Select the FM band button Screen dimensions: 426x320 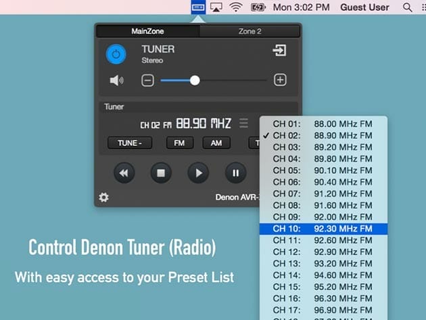click(179, 143)
